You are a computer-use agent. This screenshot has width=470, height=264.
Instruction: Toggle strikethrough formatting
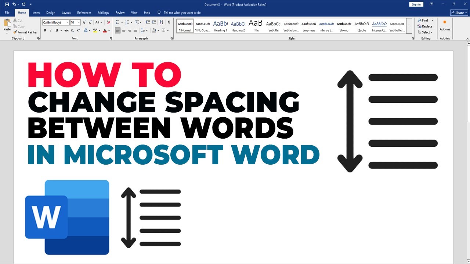point(66,30)
